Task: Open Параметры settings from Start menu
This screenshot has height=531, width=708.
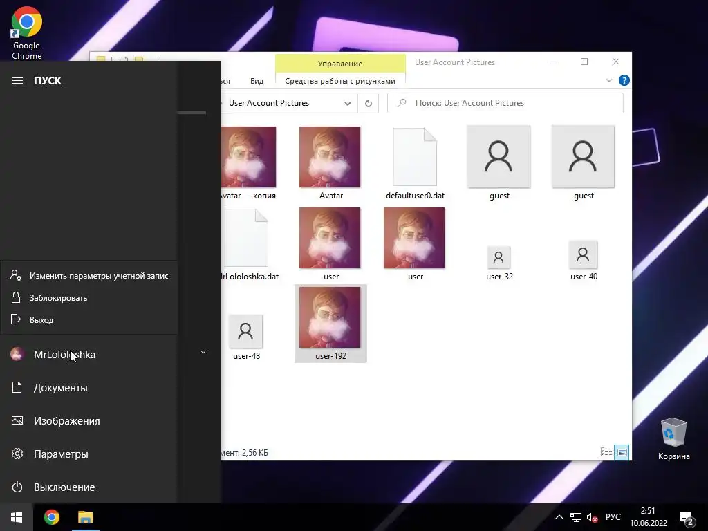Action: click(61, 454)
